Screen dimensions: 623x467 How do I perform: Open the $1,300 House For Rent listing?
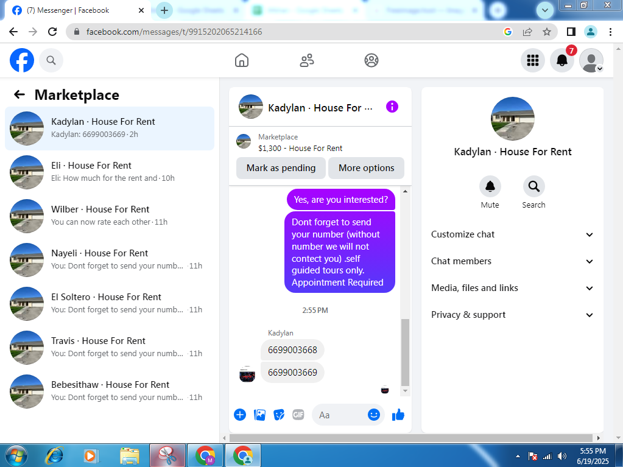pyautogui.click(x=300, y=142)
